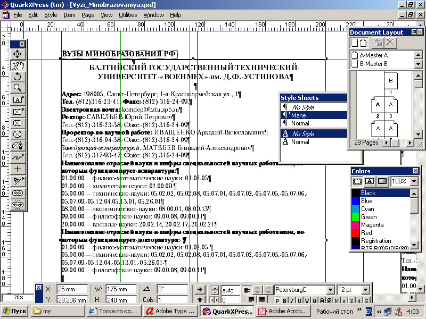Click the center align icon
This screenshot has width=426, height=319.
tap(257, 290)
